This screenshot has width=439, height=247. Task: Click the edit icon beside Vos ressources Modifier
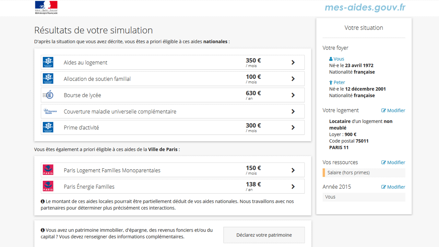(x=384, y=162)
